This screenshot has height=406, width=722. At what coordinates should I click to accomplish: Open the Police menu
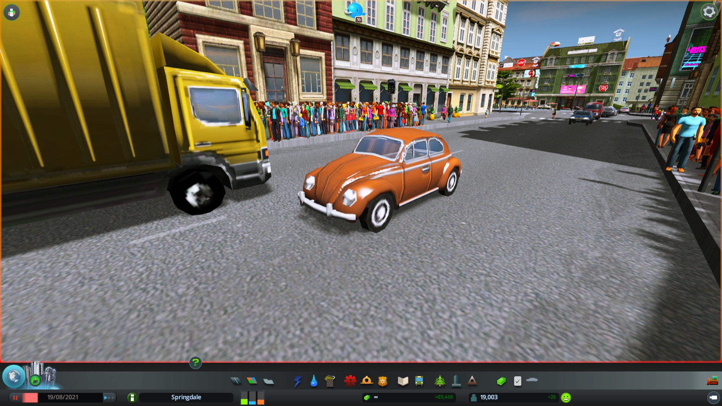(x=382, y=381)
